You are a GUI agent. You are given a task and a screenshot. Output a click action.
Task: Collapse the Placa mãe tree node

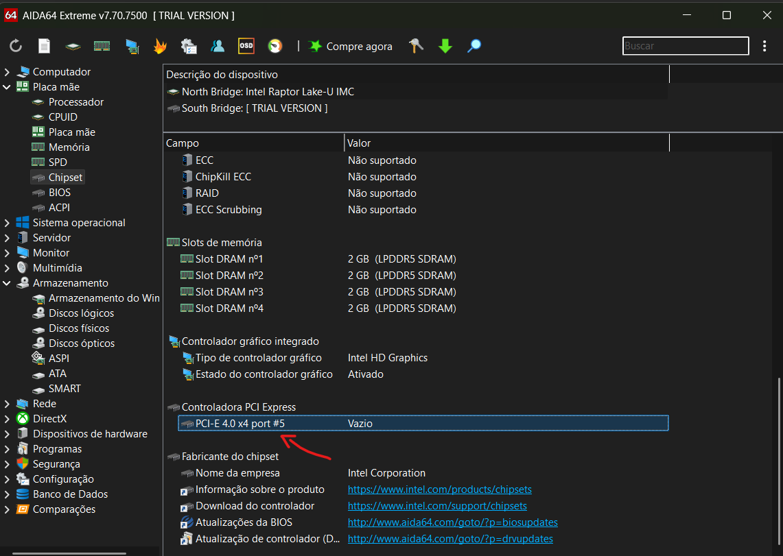click(x=7, y=87)
